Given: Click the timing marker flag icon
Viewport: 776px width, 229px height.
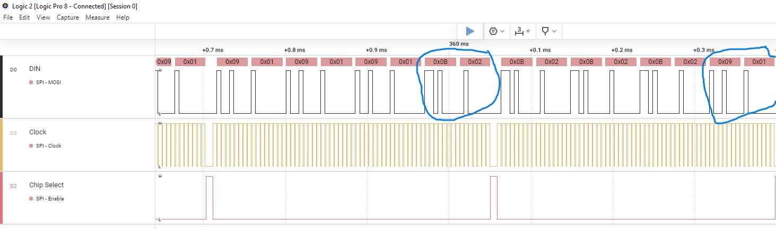Looking at the screenshot, I should point(545,31).
